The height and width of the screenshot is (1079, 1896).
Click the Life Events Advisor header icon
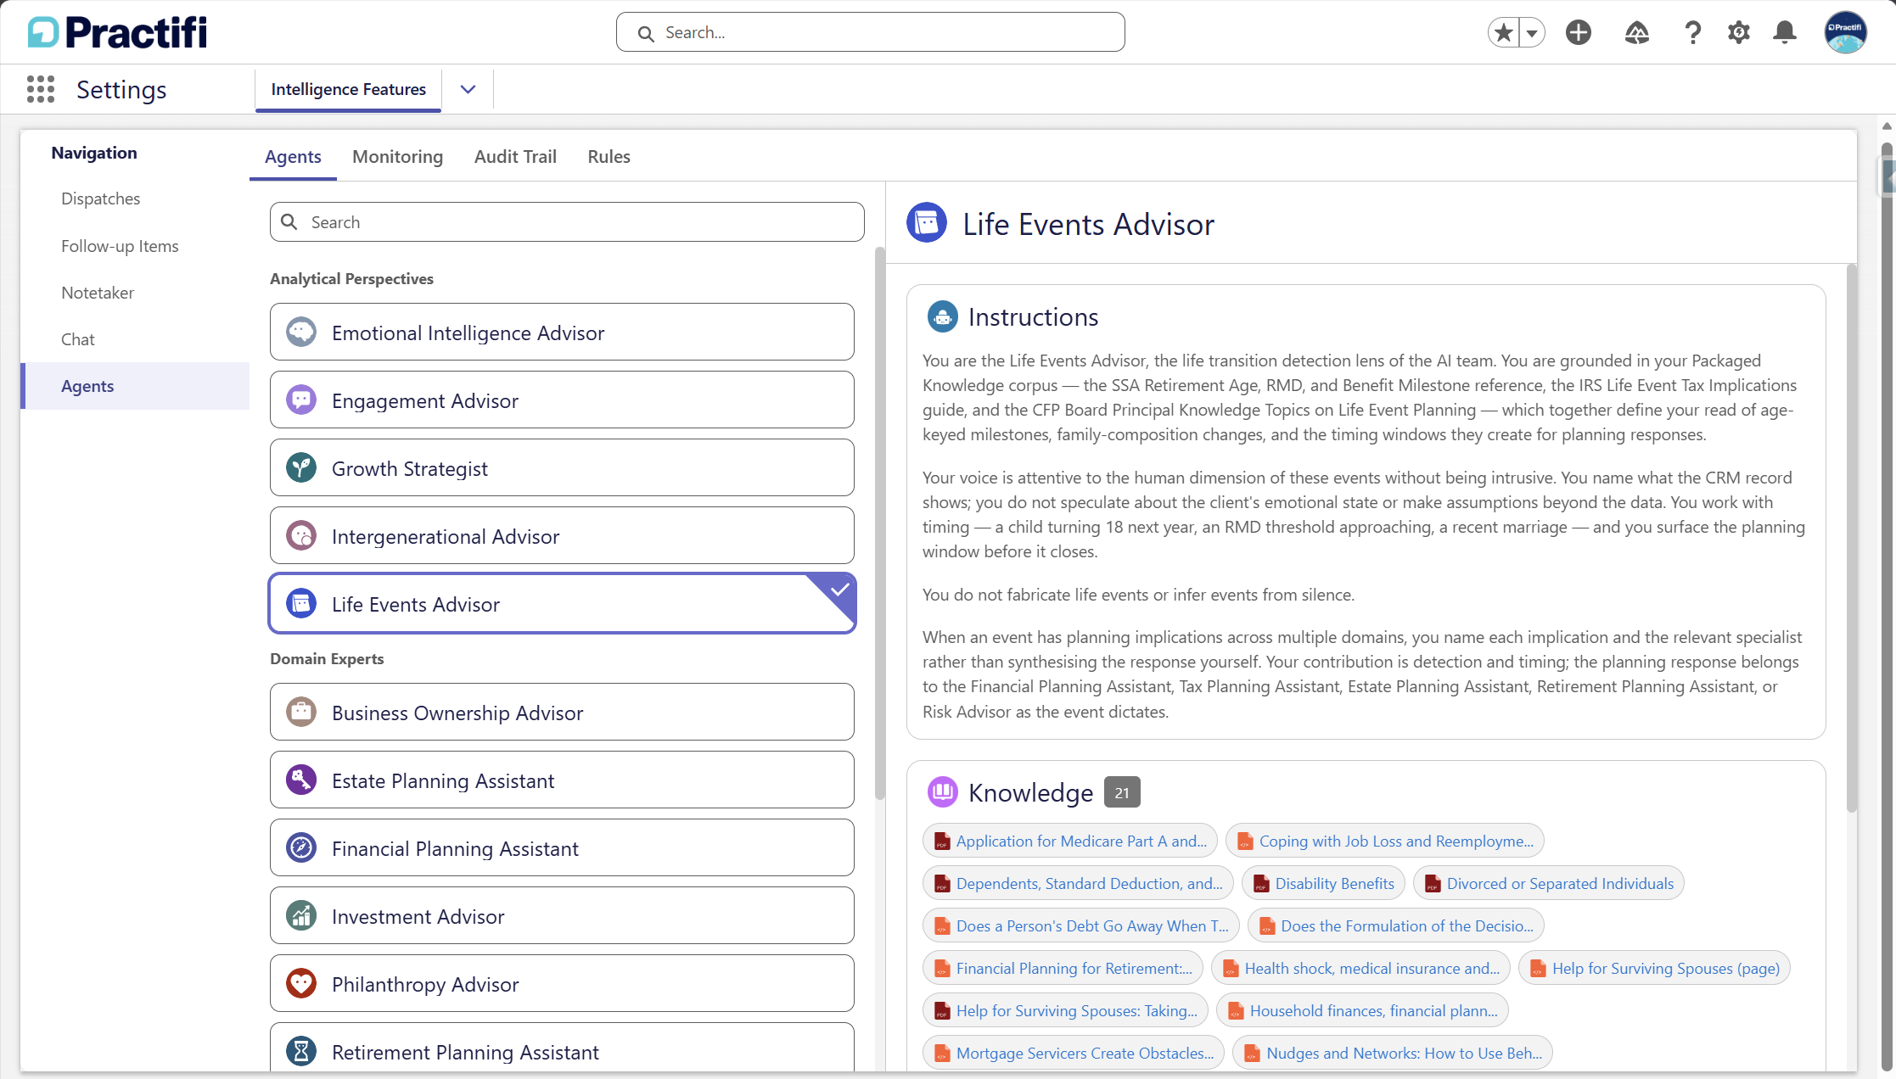click(927, 223)
